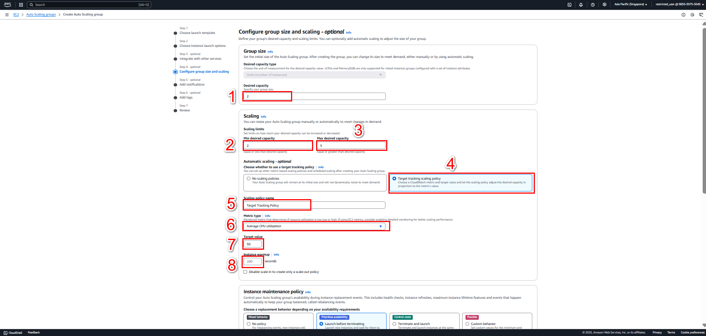Open the tutorials screen icon at far right
This screenshot has height=336, width=706.
pyautogui.click(x=701, y=15)
